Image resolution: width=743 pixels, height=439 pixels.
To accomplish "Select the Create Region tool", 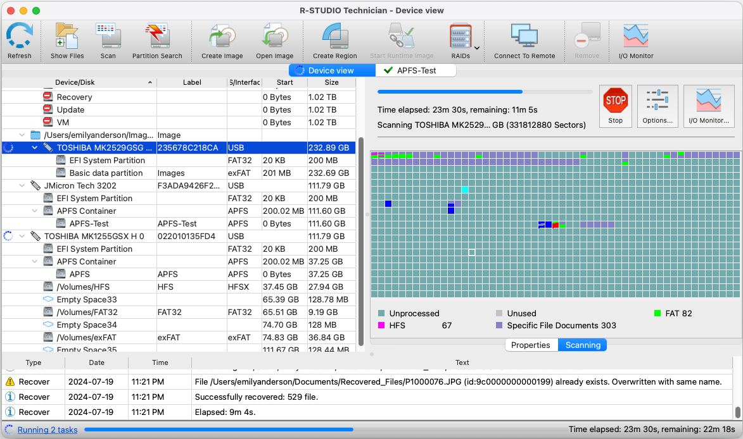I will [x=334, y=41].
